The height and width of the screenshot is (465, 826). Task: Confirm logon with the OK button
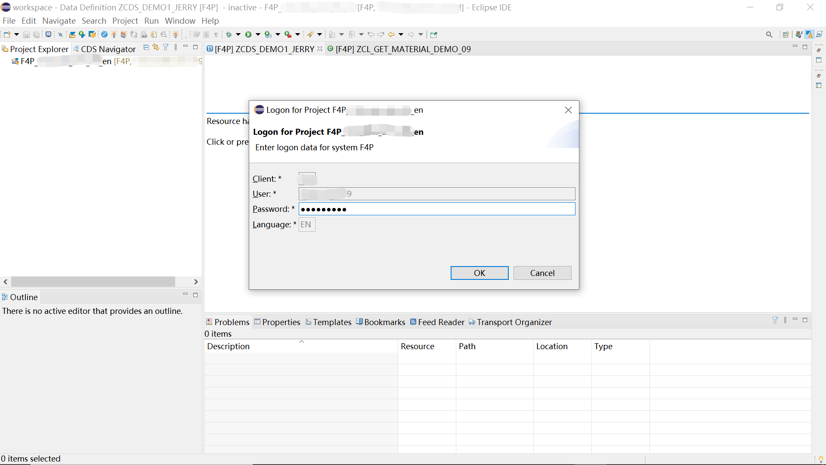[x=479, y=273]
